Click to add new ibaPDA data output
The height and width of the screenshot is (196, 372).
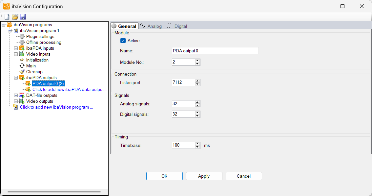(70, 89)
